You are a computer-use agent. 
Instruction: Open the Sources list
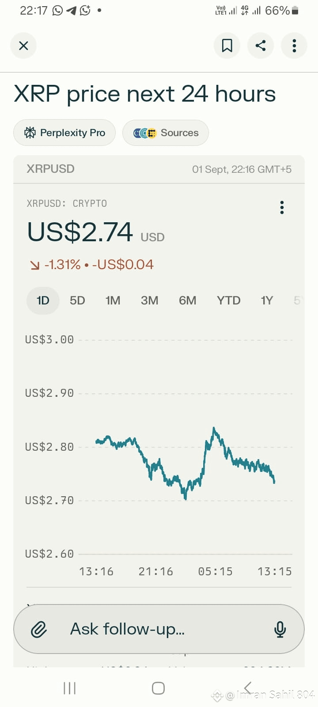tap(166, 133)
